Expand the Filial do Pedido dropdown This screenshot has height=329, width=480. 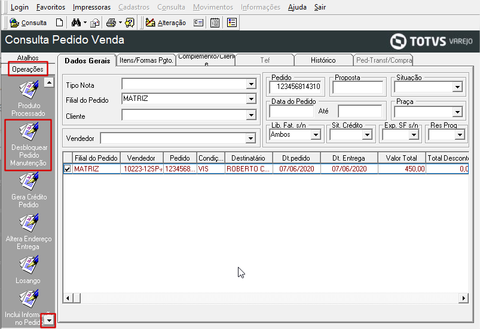251,99
